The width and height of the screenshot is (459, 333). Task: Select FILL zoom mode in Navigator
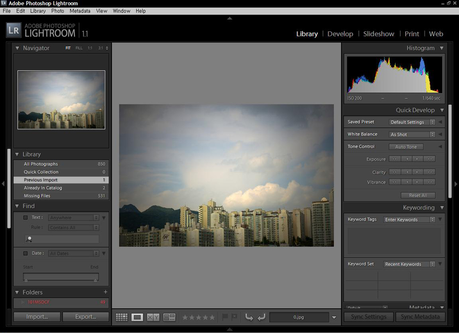pyautogui.click(x=79, y=48)
